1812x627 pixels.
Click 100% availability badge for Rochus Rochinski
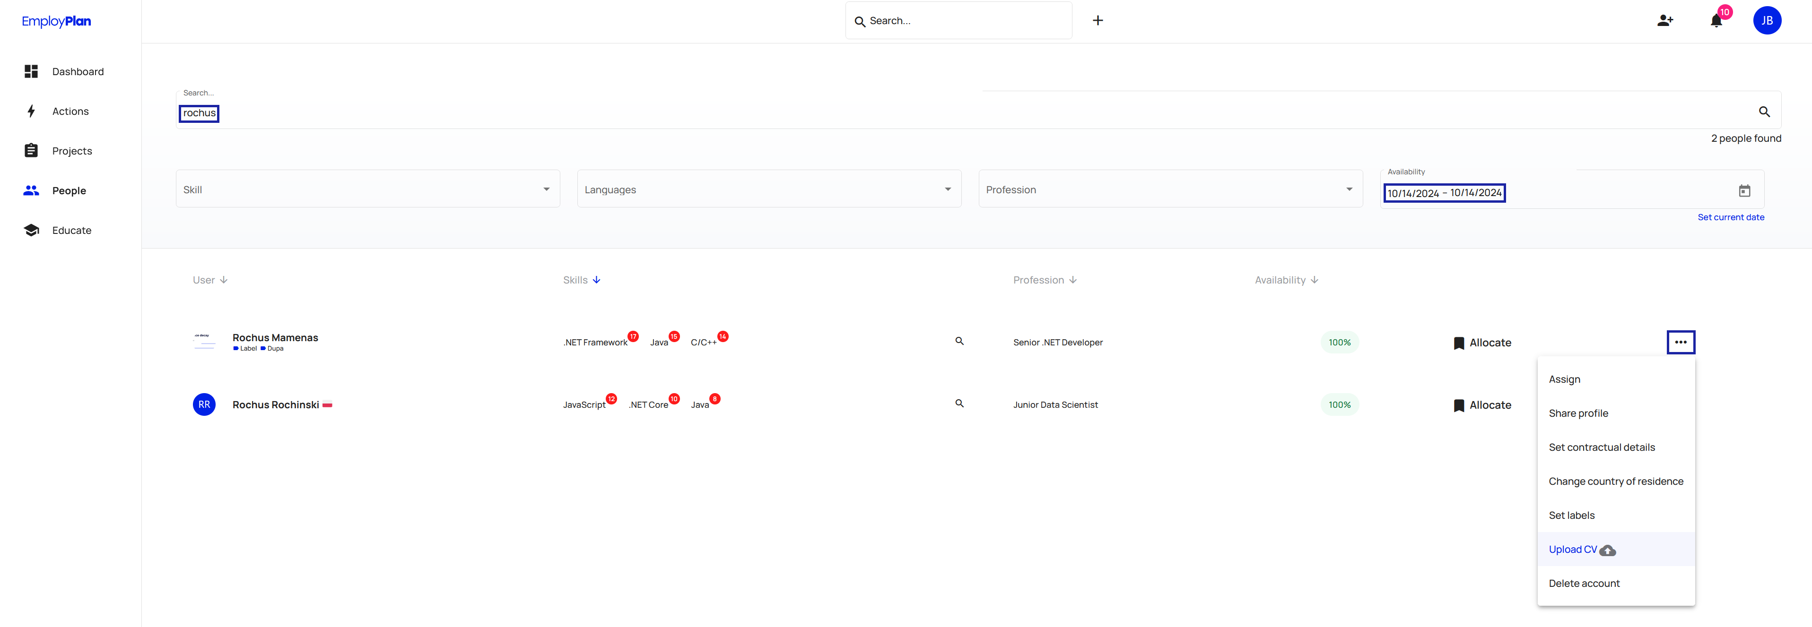click(1339, 405)
